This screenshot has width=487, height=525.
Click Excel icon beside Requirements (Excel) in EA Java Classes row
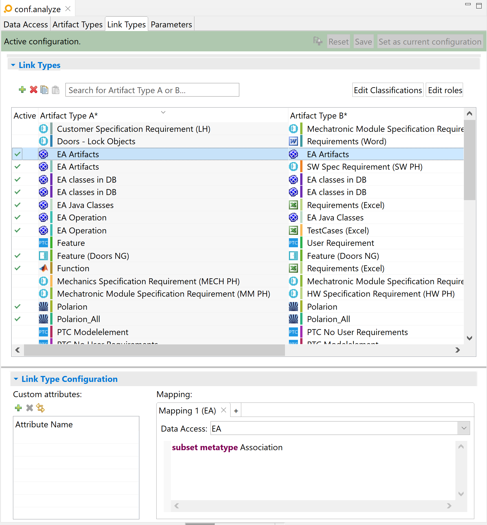coord(293,205)
